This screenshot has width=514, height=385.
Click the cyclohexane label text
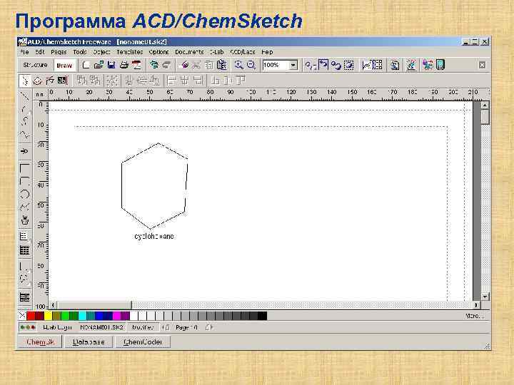(154, 236)
